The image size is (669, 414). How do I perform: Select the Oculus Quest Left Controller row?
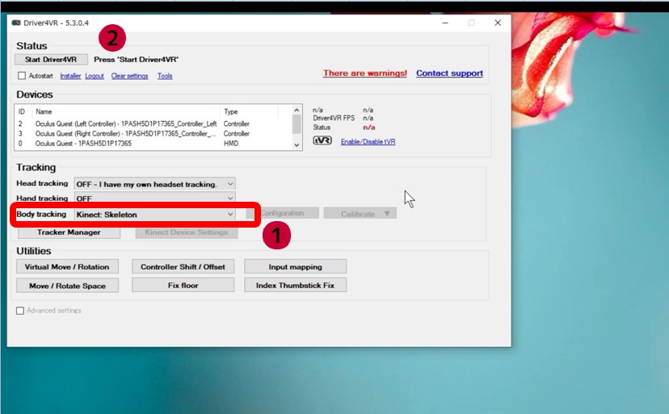[x=154, y=123]
